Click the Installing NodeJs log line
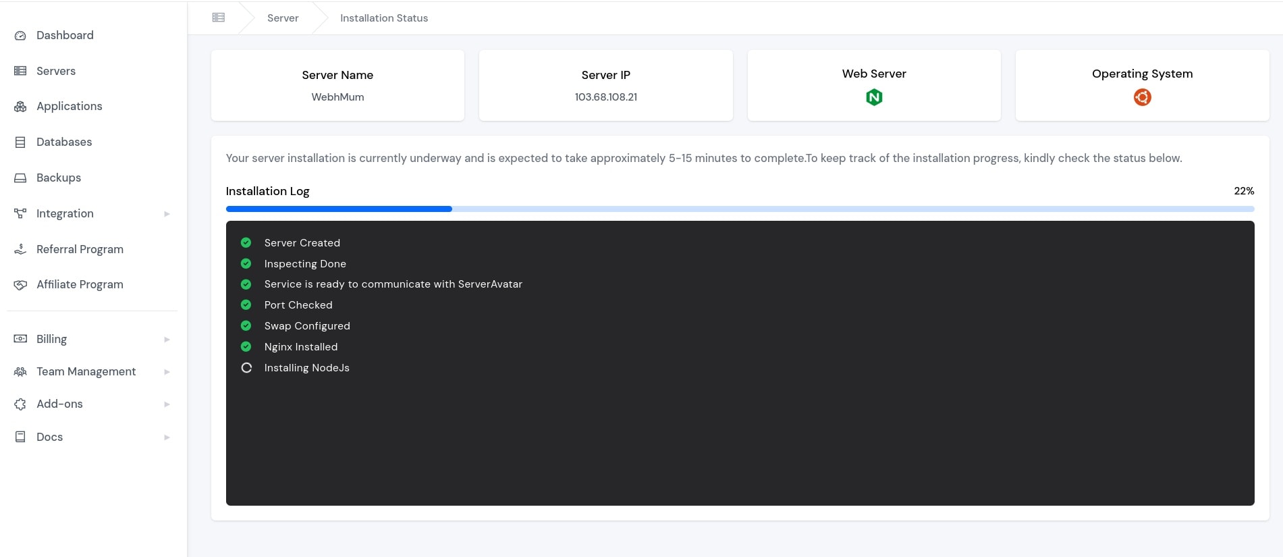The image size is (1283, 557). point(307,368)
